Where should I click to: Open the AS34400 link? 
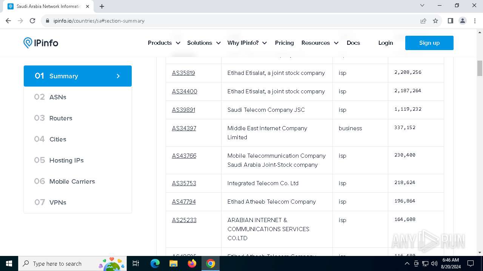185,91
